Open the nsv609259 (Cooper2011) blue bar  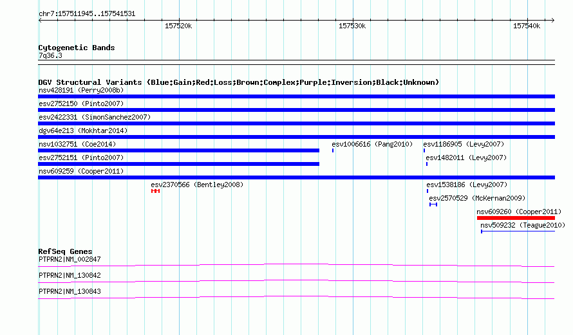pyautogui.click(x=296, y=177)
